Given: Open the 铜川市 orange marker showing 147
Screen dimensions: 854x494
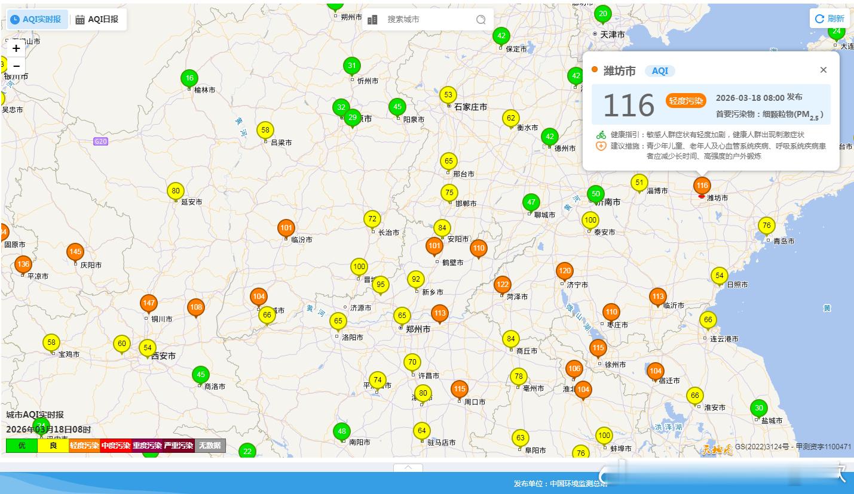Looking at the screenshot, I should (x=149, y=303).
